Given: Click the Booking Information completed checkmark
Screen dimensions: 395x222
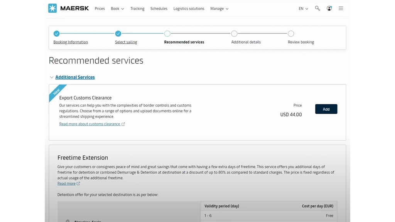Looking at the screenshot, I should (57, 34).
